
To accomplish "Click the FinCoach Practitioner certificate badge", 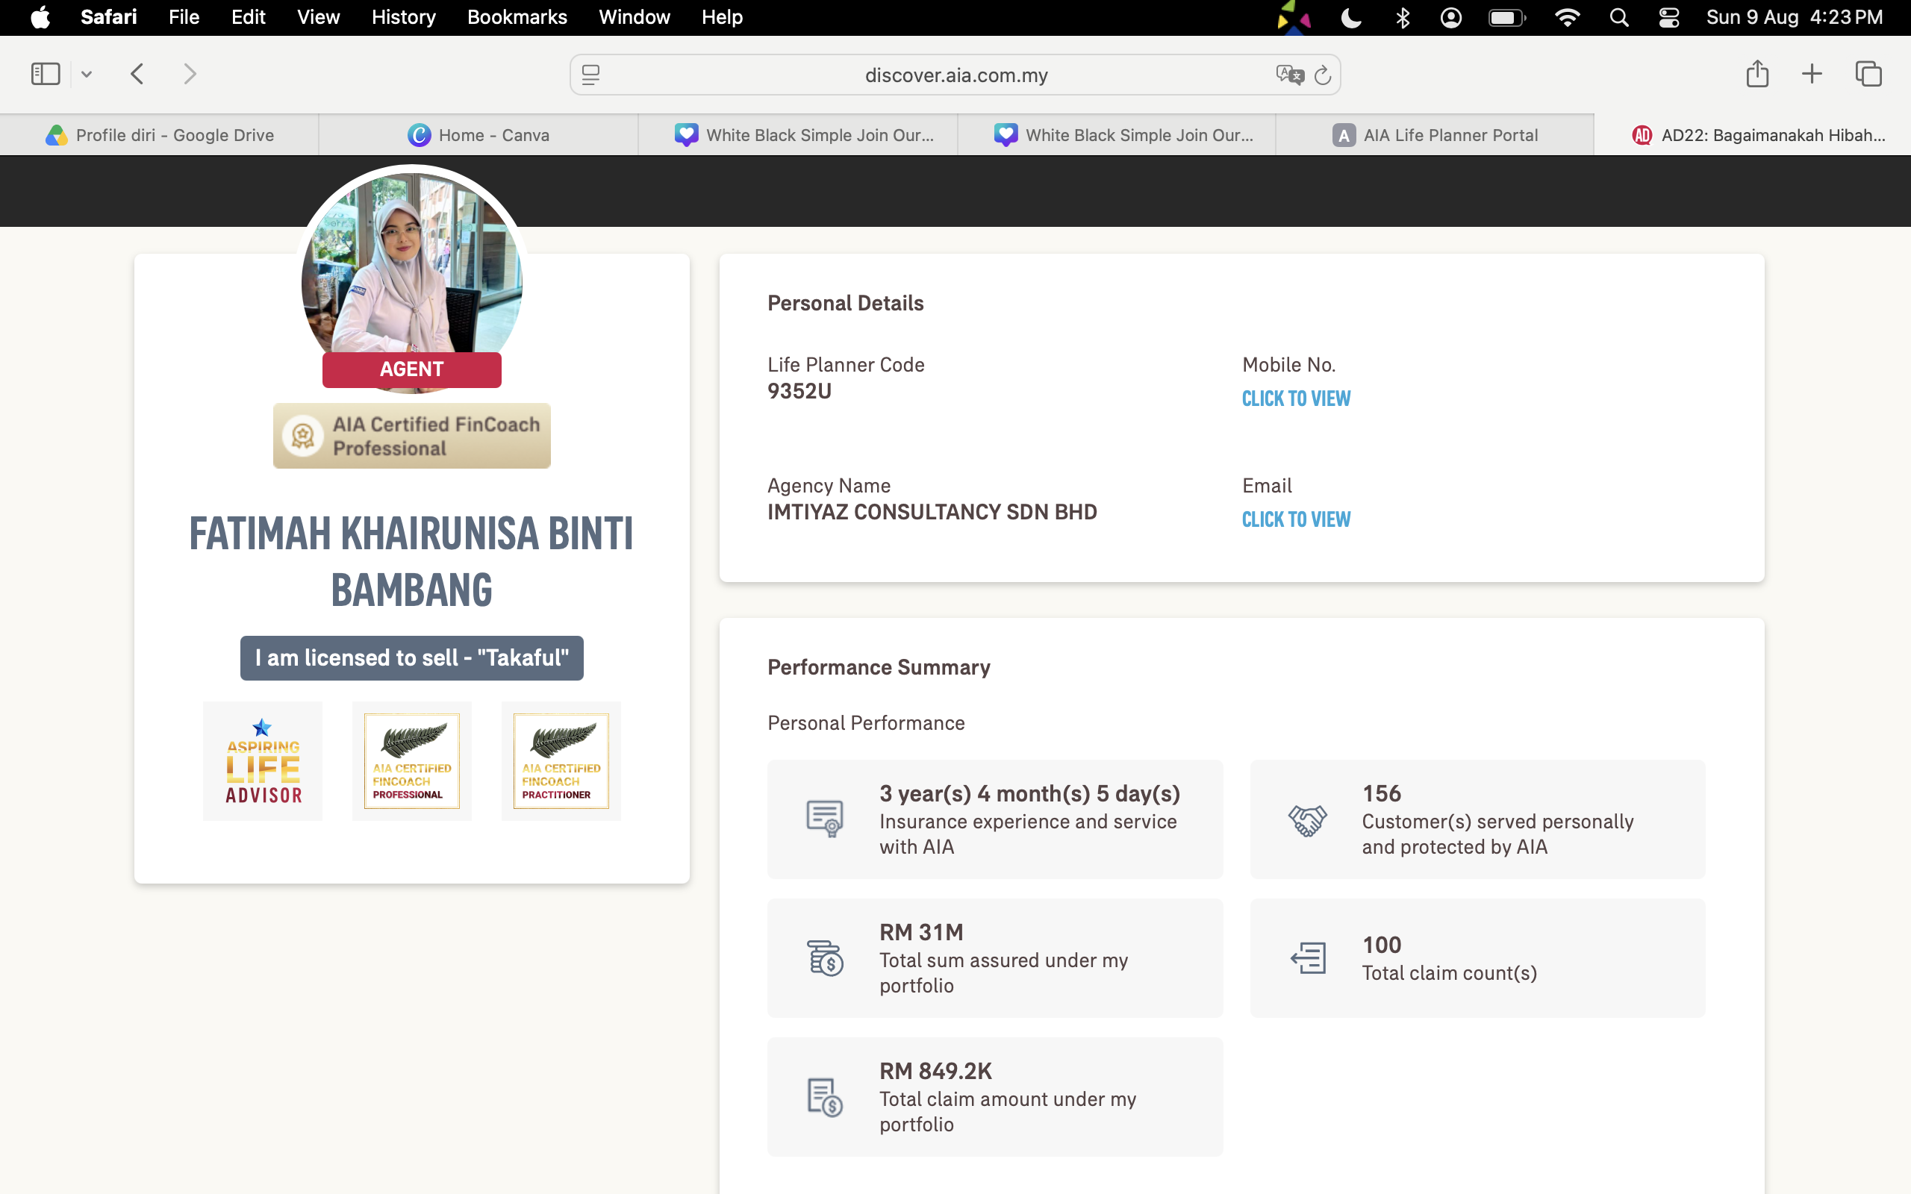I will (561, 761).
